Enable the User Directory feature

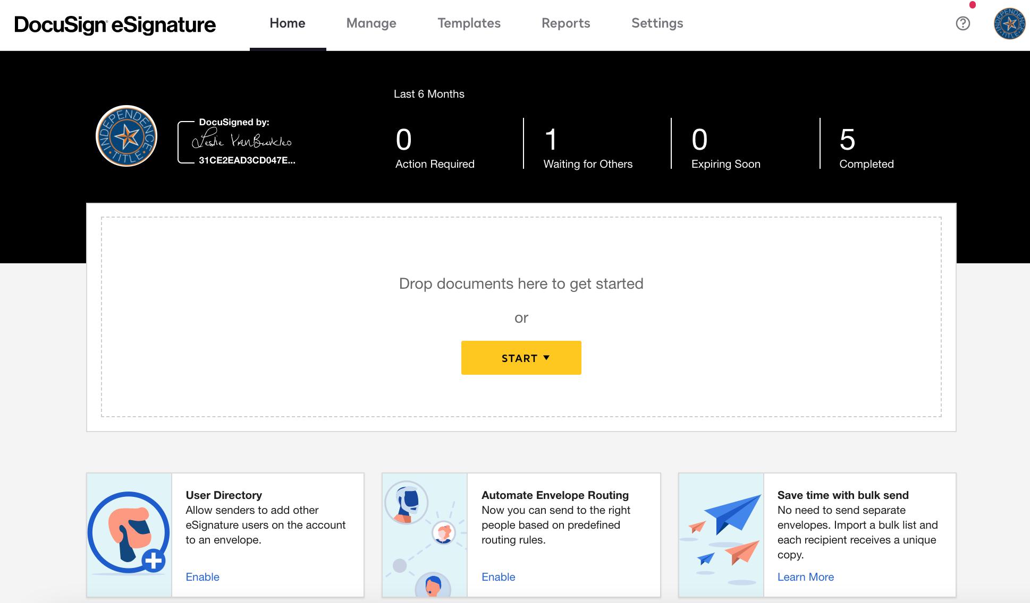click(202, 577)
